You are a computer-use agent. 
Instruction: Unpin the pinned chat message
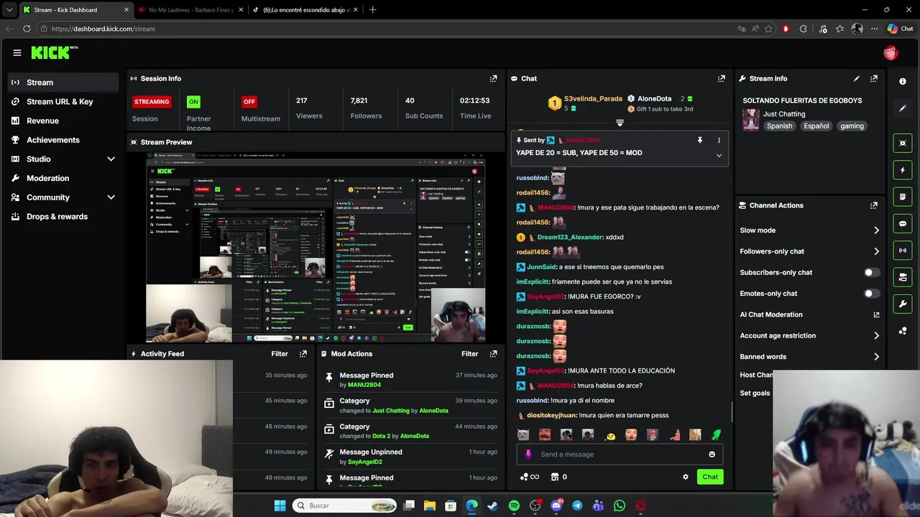[x=699, y=141]
